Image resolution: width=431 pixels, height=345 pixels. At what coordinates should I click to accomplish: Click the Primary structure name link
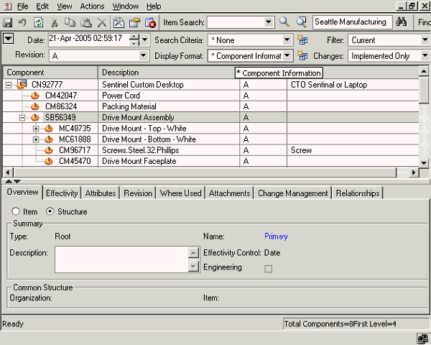pyautogui.click(x=276, y=236)
